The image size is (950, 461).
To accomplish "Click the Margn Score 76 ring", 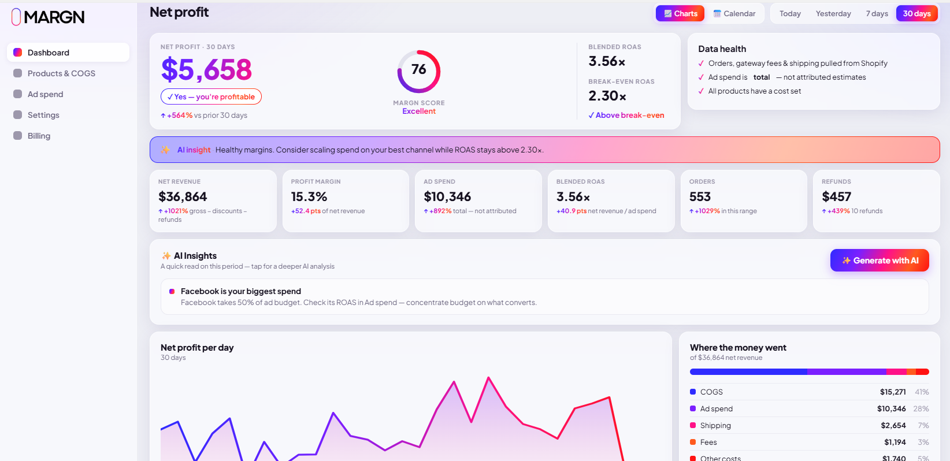I will 419,72.
